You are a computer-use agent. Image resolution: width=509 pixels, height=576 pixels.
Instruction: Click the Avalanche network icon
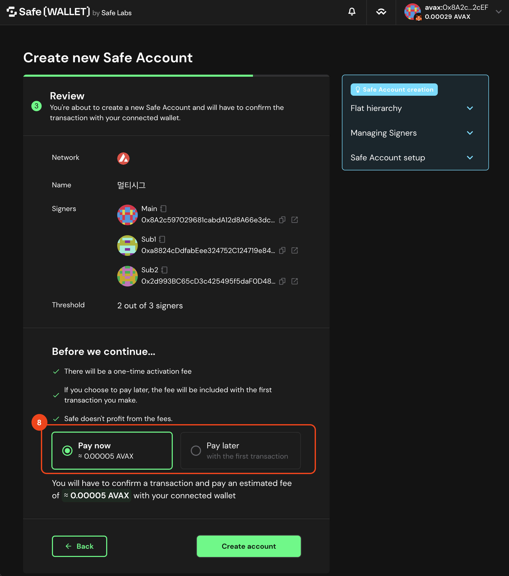[x=123, y=158]
